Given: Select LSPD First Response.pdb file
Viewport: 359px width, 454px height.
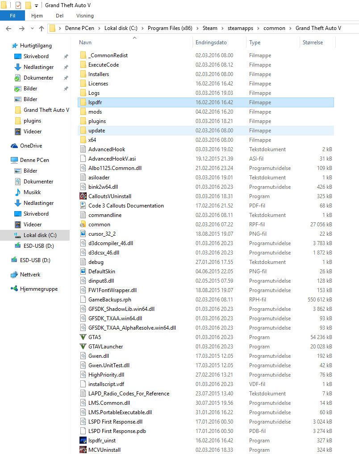Looking at the screenshot, I should tap(206, 431).
